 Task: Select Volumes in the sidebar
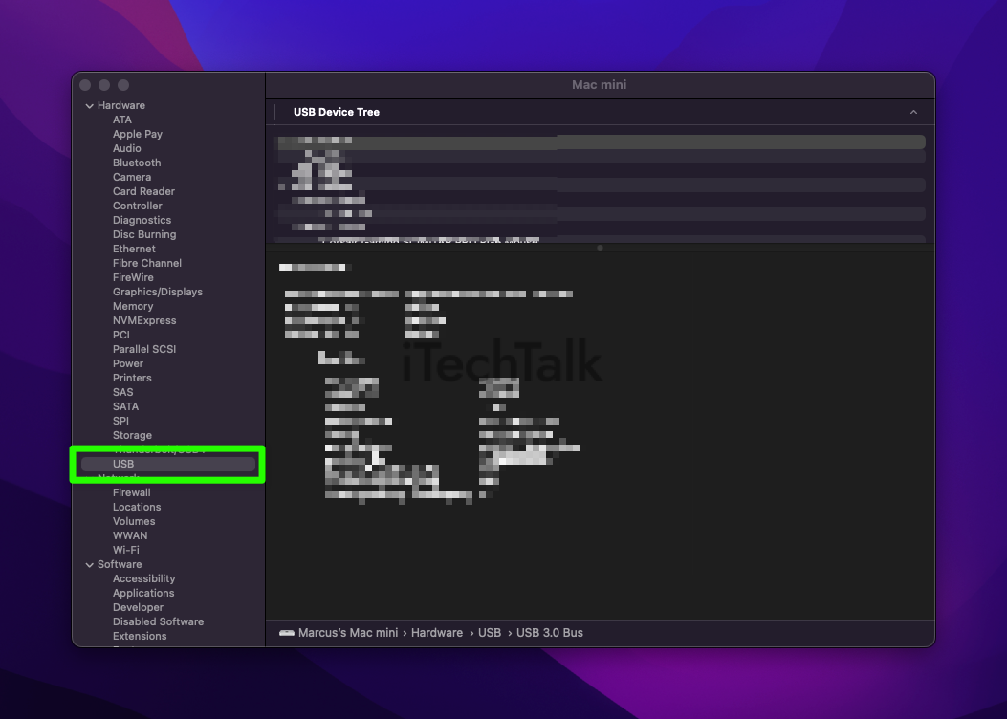click(134, 521)
